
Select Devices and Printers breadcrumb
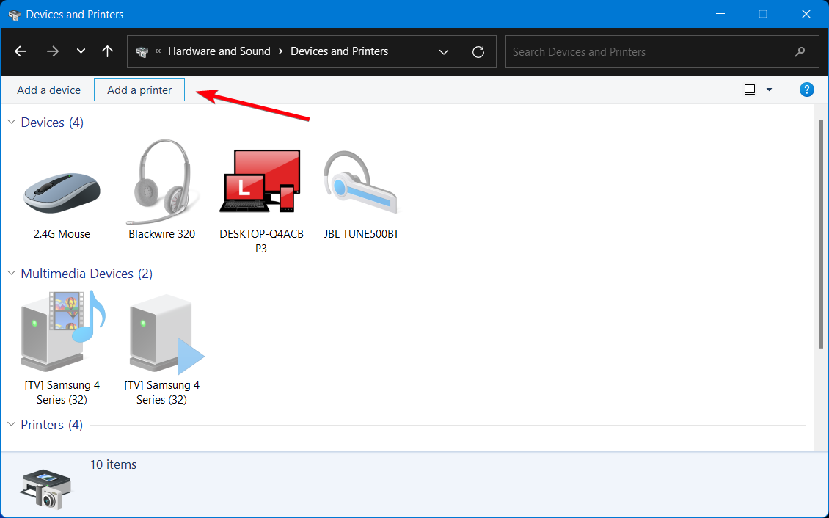pyautogui.click(x=340, y=51)
